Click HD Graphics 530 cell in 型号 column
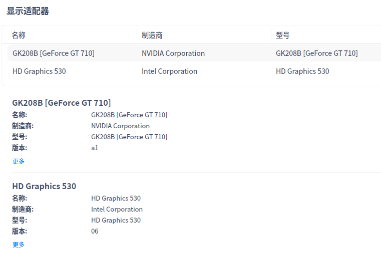 tap(302, 71)
